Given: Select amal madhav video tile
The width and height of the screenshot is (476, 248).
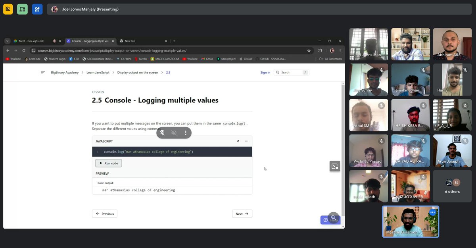Looking at the screenshot, I should [411, 79].
